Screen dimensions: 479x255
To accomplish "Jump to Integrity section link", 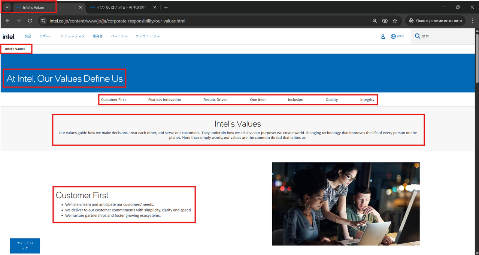I will pyautogui.click(x=367, y=100).
